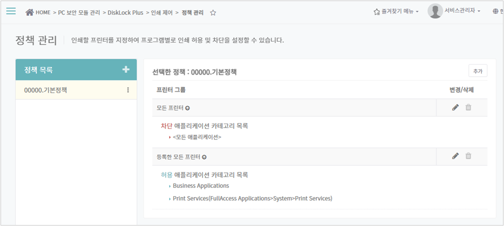This screenshot has height=226, width=504.
Task: Add a new policy with the plus icon
Action: [126, 69]
